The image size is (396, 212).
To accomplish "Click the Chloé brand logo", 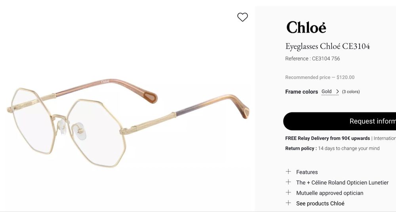I will (306, 27).
